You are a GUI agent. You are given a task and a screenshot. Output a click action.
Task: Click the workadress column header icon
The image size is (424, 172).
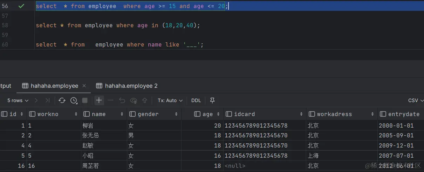pyautogui.click(x=312, y=114)
